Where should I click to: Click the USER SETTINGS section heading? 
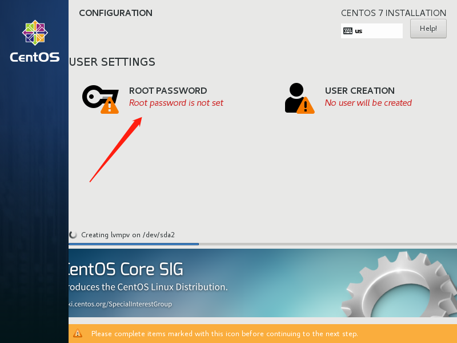pos(112,62)
